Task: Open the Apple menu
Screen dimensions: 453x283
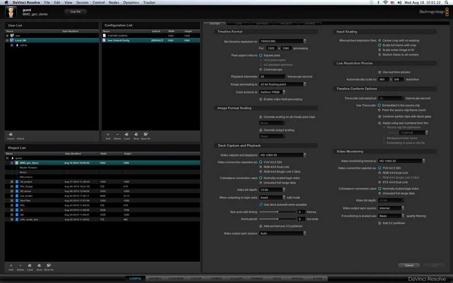Action: coord(6,2)
